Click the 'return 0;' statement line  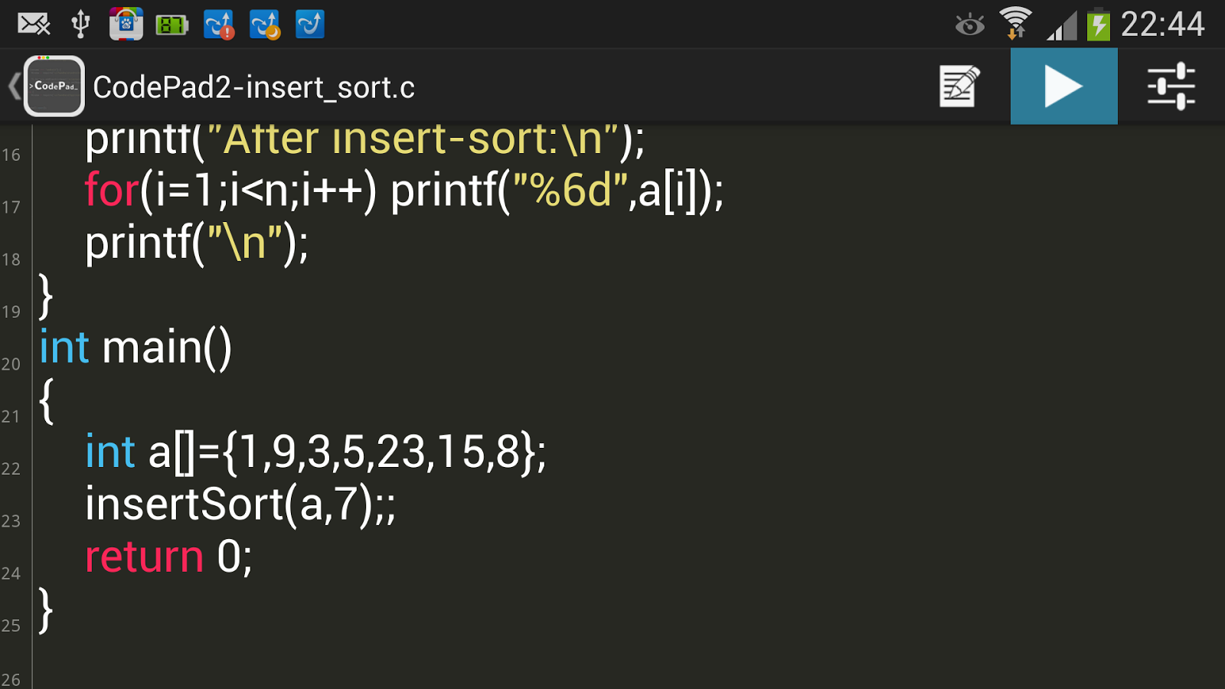[168, 557]
